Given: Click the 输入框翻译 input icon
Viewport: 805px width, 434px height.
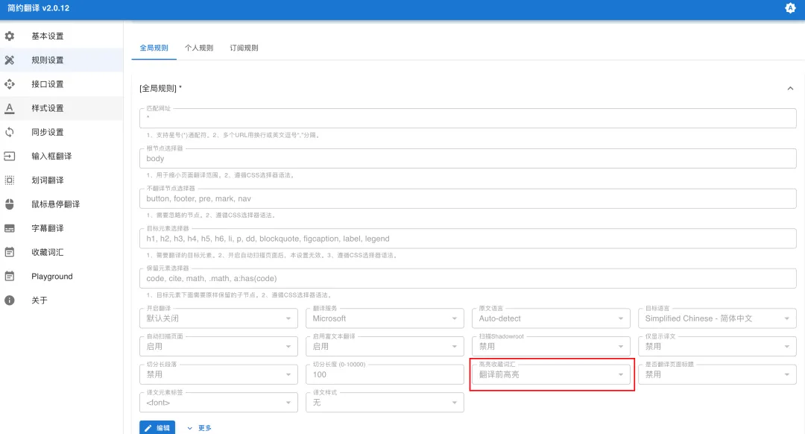Looking at the screenshot, I should pos(10,157).
